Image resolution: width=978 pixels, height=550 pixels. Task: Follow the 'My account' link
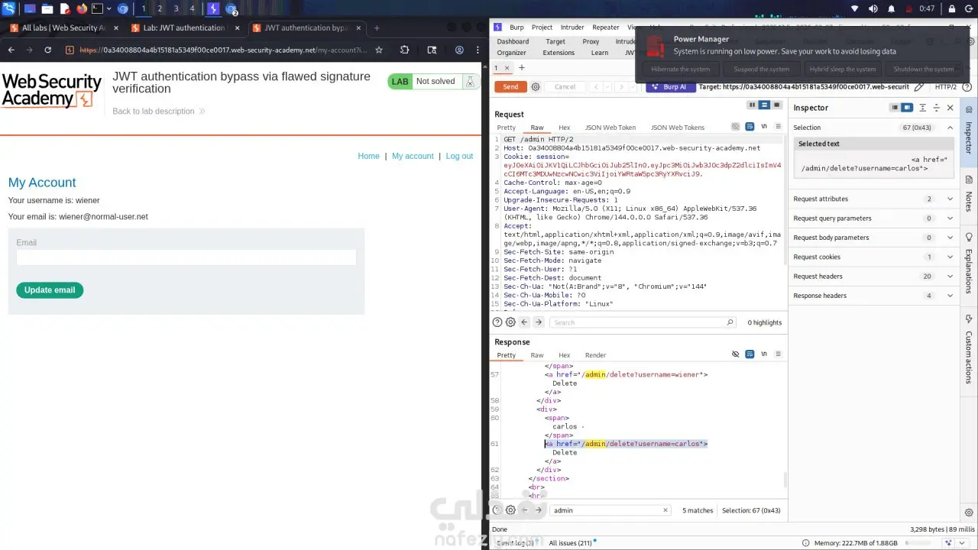point(413,156)
